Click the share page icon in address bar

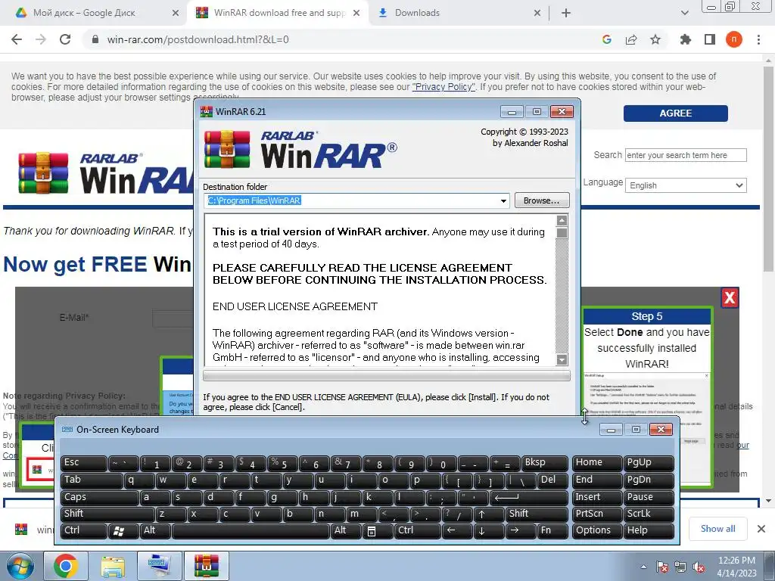[x=631, y=39]
